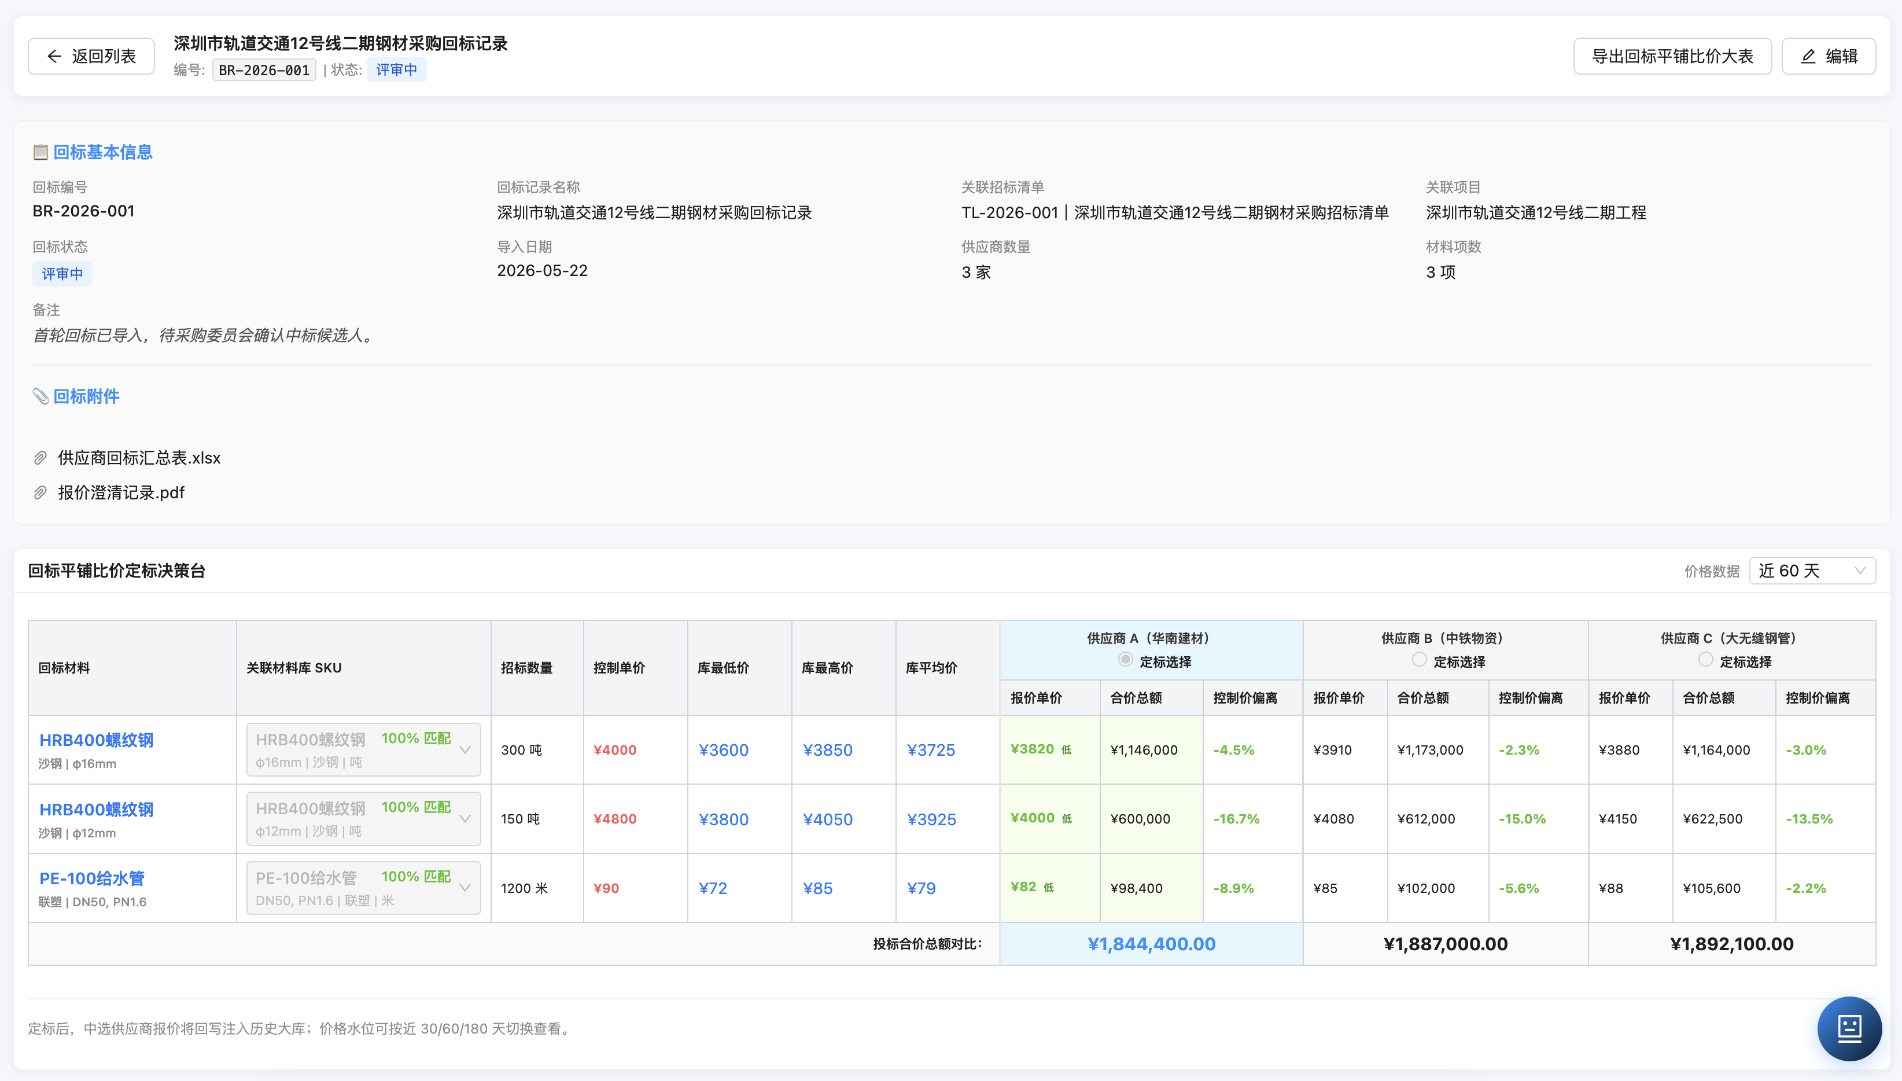
Task: Click the ¥1,887,000.00 total for supplier B
Action: coord(1445,944)
